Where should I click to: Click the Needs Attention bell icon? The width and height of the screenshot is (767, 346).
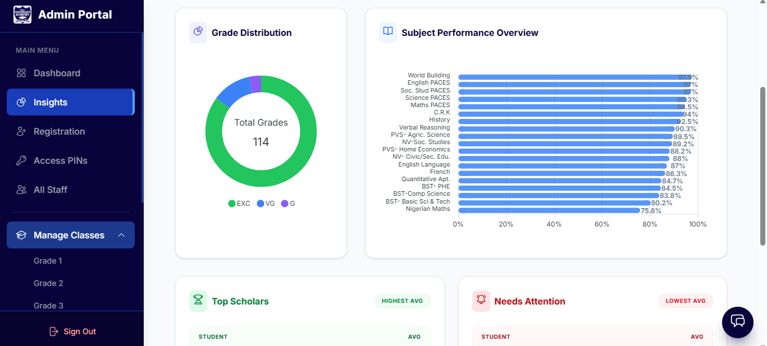coord(481,301)
